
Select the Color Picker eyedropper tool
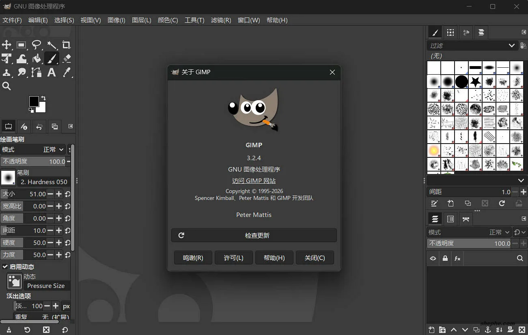click(67, 72)
